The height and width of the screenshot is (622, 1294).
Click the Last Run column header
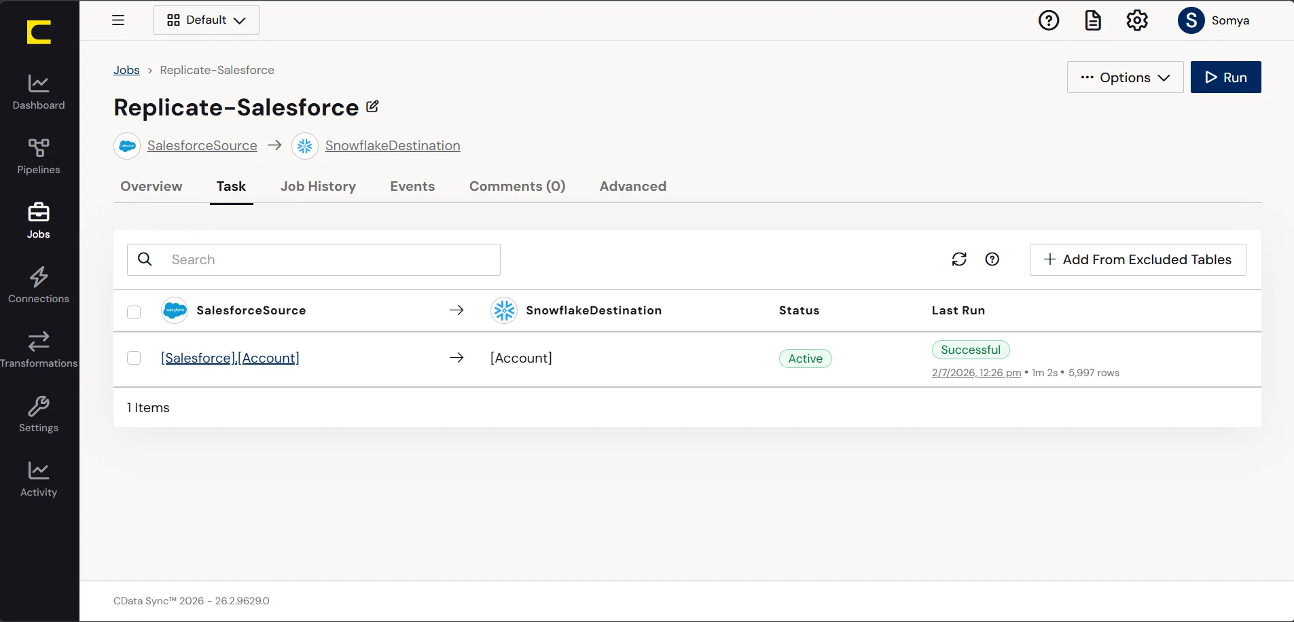tap(958, 310)
